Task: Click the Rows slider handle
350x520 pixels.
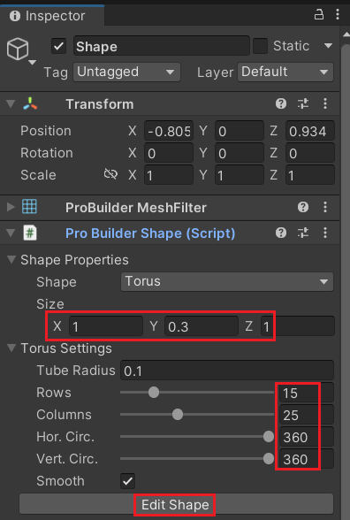Action: tap(154, 393)
